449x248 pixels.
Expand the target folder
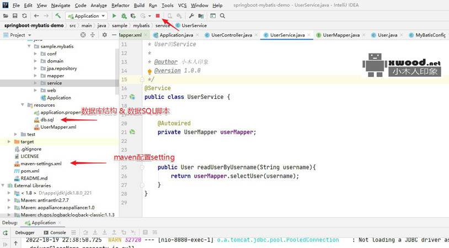pos(9,141)
